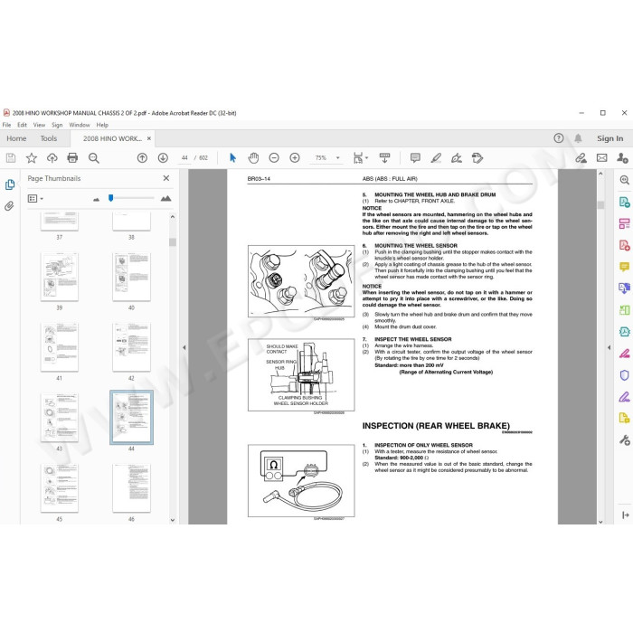
Task: Enlarge thumbnail size large mountain icon
Action: pos(165,198)
